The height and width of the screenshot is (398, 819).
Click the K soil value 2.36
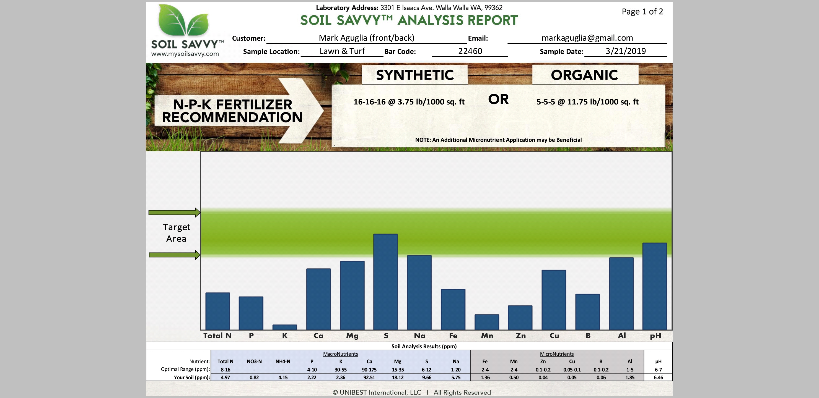pos(340,377)
